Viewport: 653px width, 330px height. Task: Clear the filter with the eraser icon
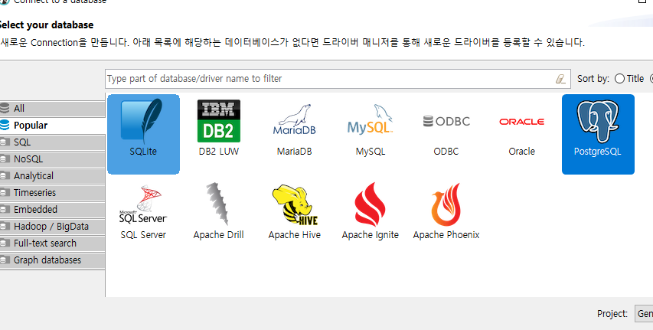pos(561,79)
